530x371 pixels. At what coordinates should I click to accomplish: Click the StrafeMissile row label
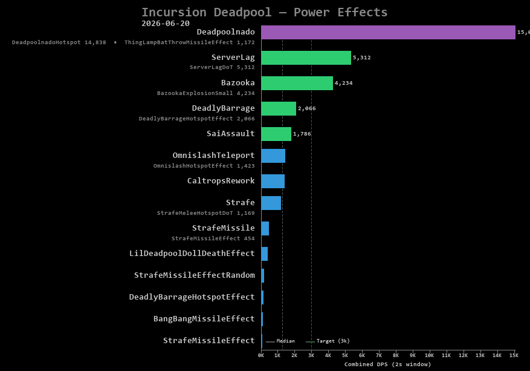point(223,228)
